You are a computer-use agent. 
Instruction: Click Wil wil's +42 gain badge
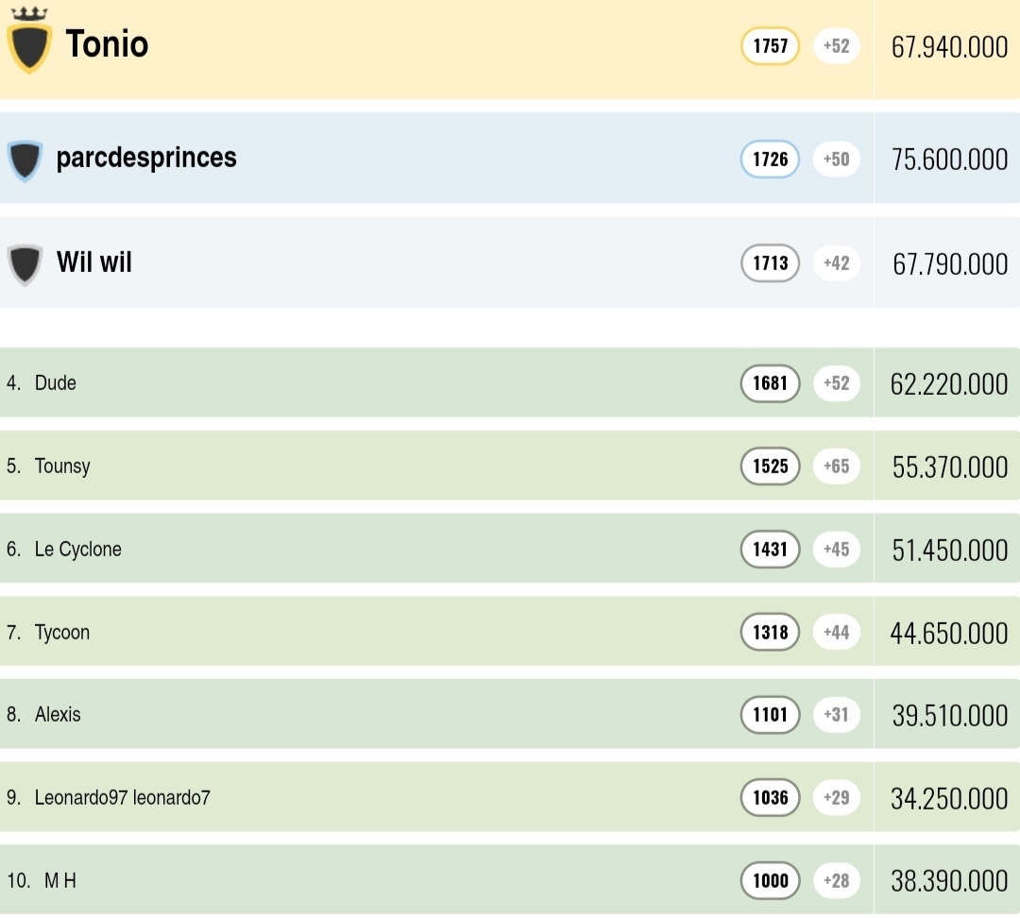point(836,263)
